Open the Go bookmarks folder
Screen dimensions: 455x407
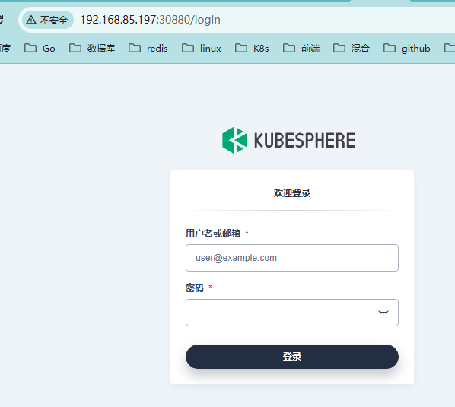pos(40,48)
